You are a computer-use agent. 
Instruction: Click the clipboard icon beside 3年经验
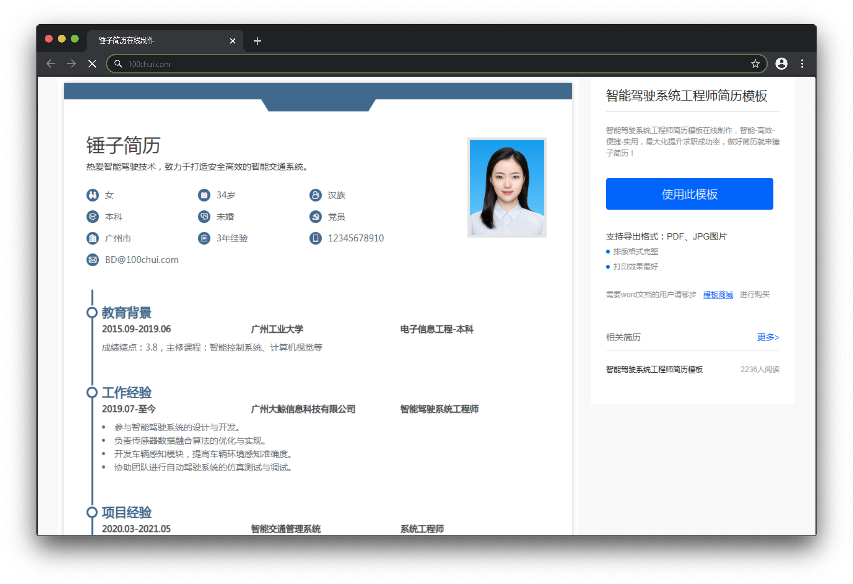(x=204, y=238)
